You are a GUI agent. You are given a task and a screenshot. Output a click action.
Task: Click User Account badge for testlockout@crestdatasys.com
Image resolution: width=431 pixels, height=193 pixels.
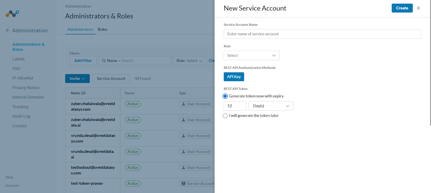196,168
